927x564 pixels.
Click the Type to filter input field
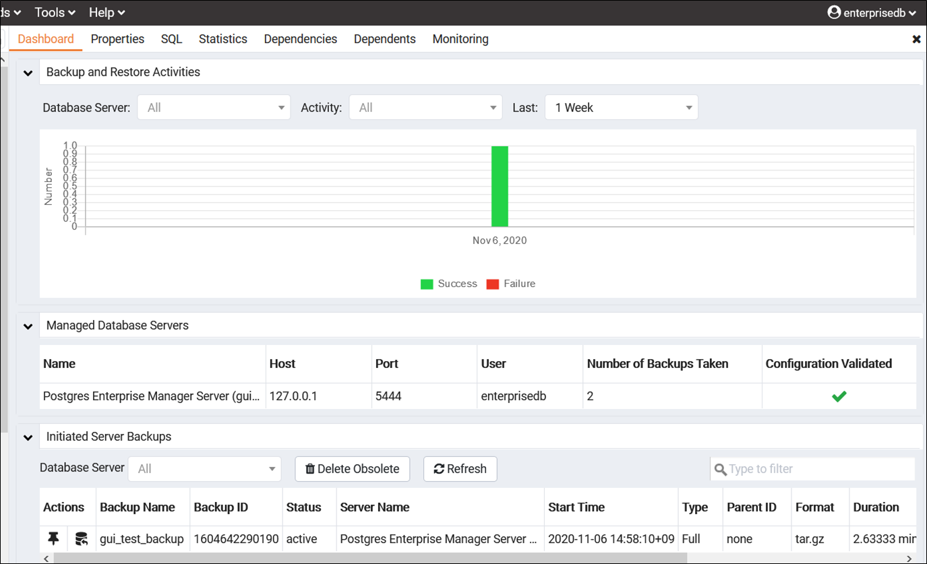[812, 469]
